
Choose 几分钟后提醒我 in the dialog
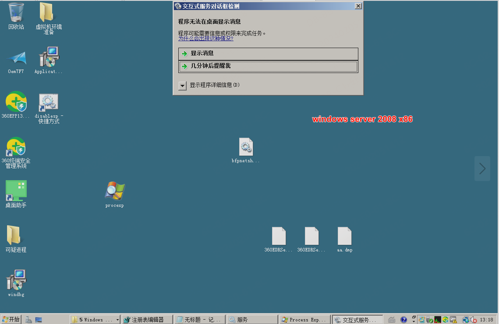point(268,66)
